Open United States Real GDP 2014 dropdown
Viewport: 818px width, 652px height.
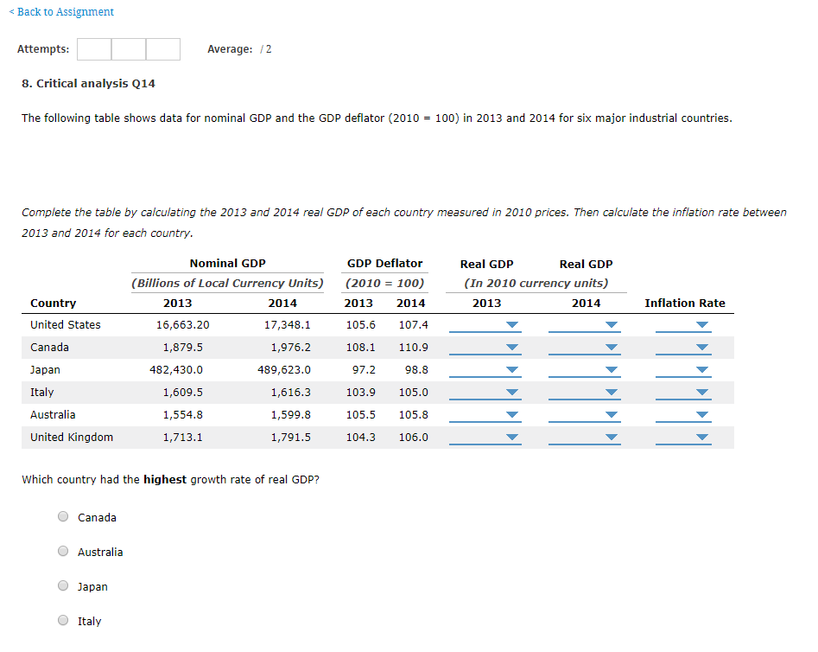586,325
